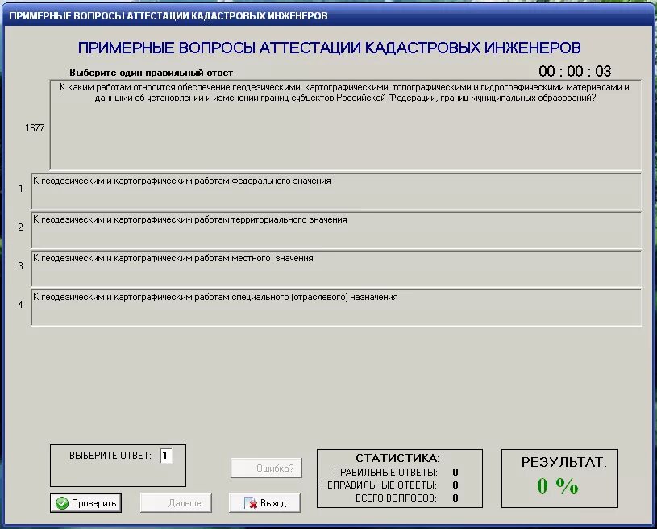657x529 pixels.
Task: Click the answer number input field
Action: 166,456
